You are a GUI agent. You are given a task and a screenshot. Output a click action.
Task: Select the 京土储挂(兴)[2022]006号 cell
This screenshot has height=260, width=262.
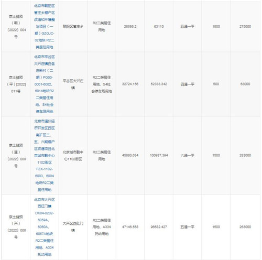point(16,227)
